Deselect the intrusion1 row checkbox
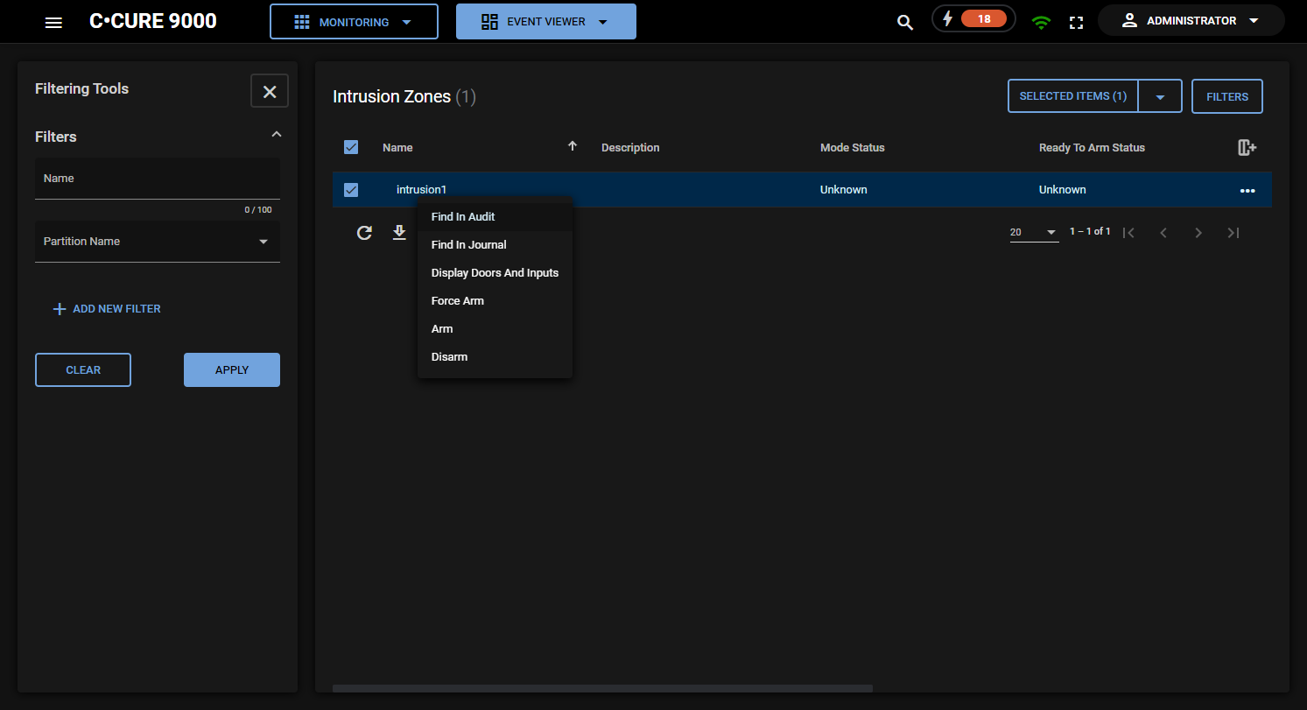Viewport: 1307px width, 710px height. point(351,190)
